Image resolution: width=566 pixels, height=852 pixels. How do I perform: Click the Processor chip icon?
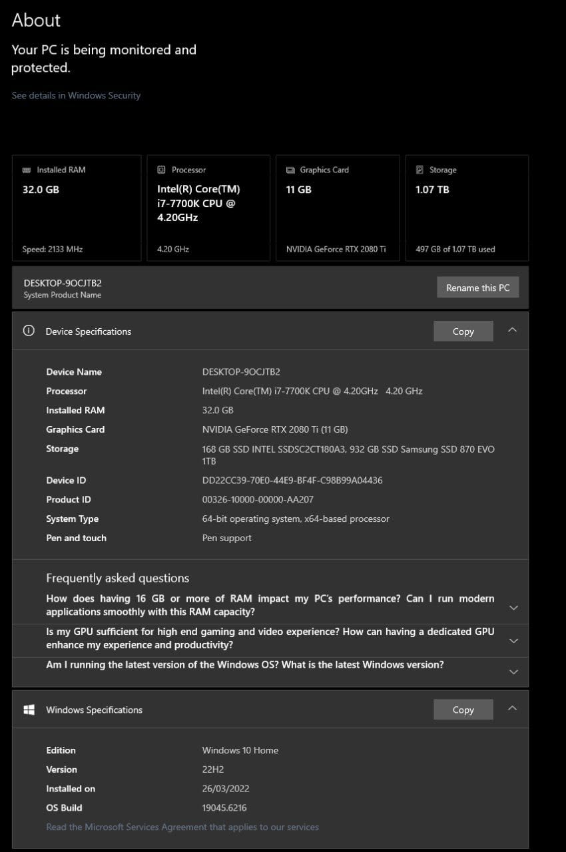[161, 170]
